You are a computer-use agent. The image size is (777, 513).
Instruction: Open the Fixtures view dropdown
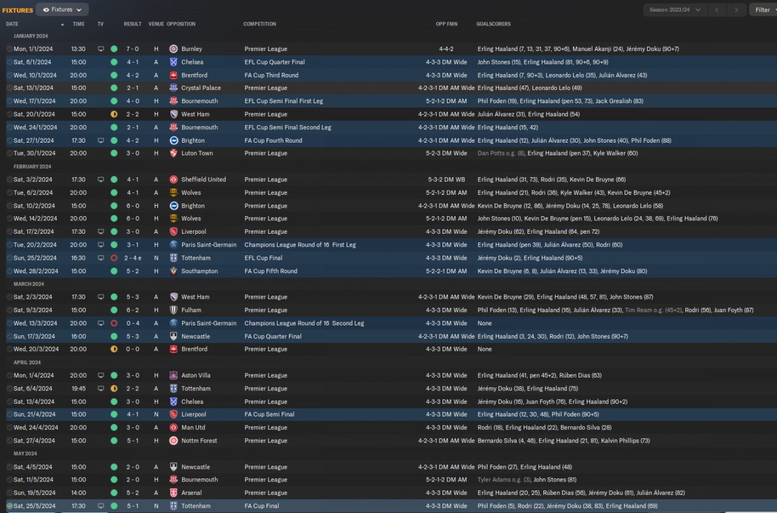(62, 10)
